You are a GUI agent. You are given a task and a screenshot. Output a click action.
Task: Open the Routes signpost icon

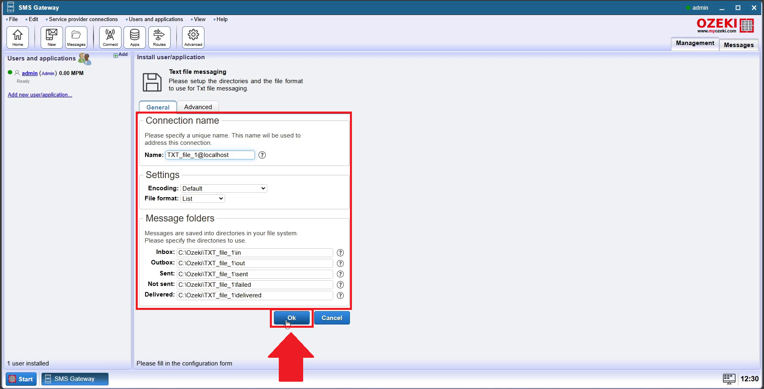tap(159, 37)
